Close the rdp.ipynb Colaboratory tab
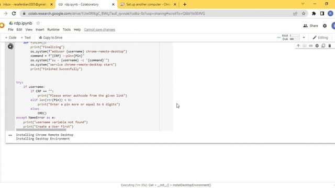 tap(113, 4)
